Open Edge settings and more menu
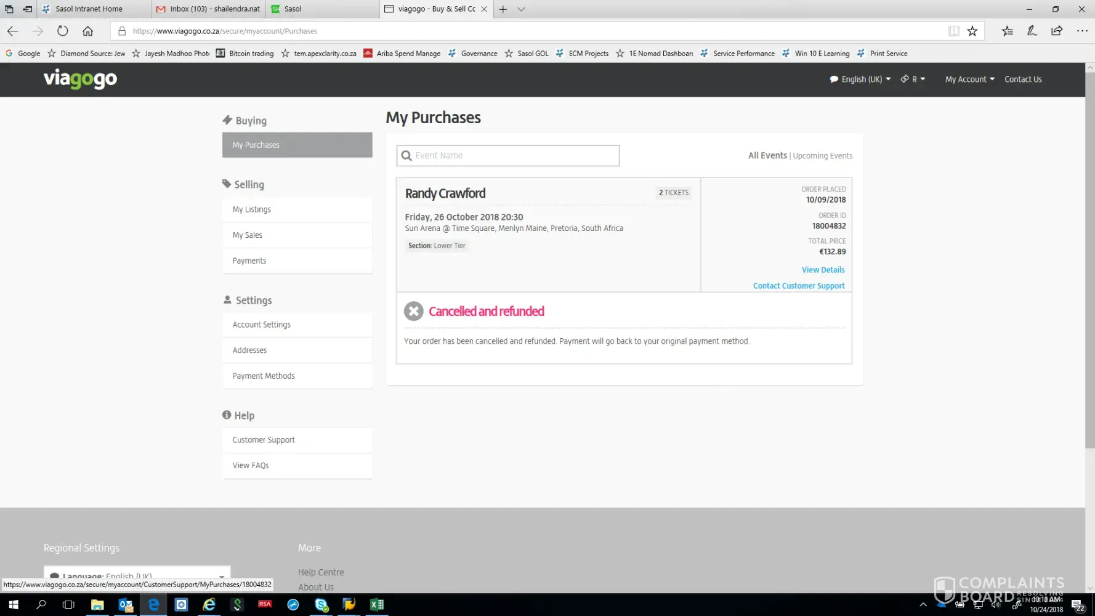The image size is (1095, 616). 1082,31
